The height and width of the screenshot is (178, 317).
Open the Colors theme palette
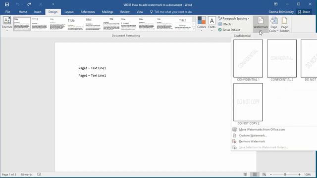pos(202,24)
